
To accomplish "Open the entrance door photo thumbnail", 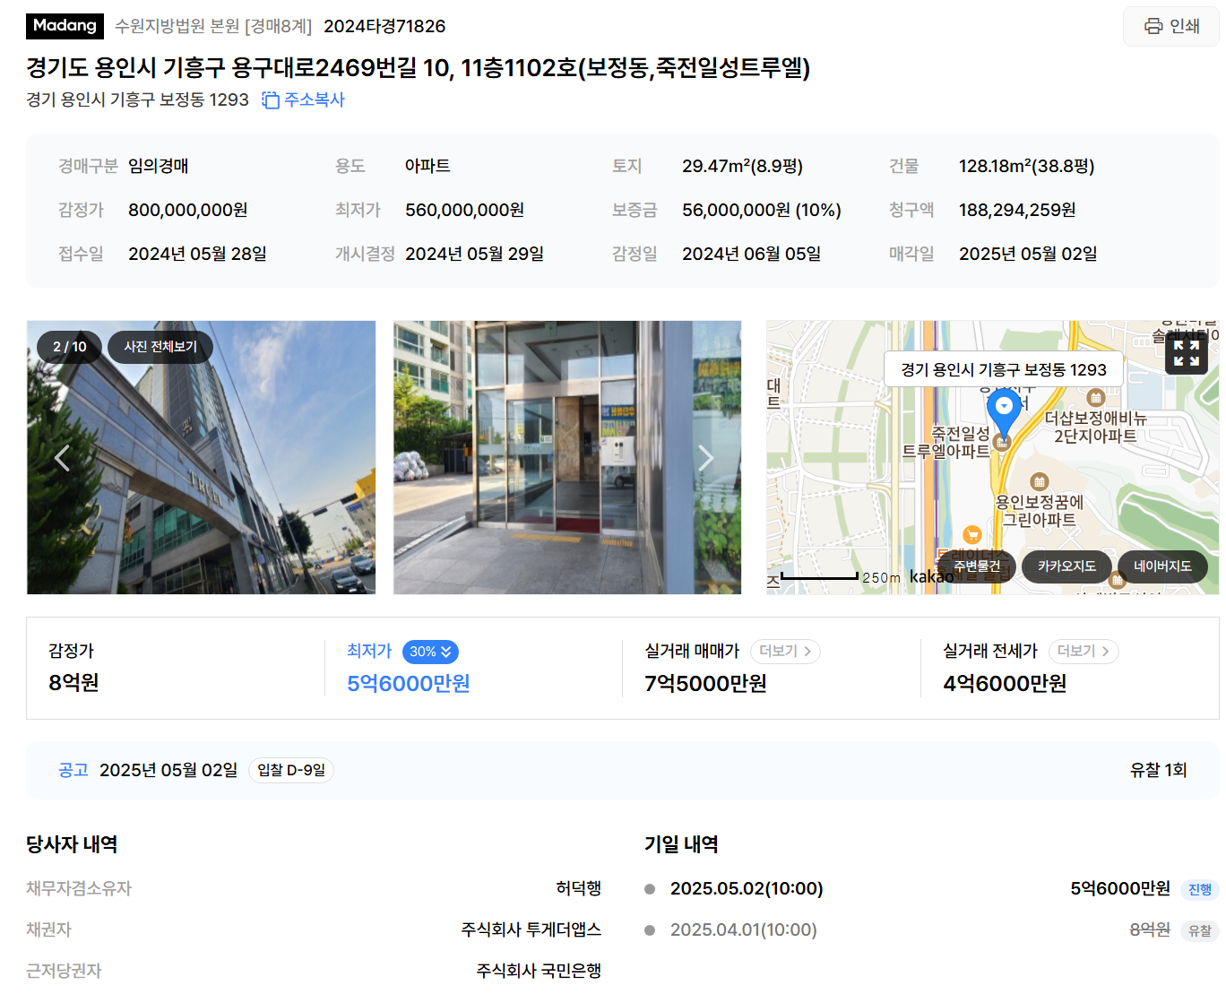I will tap(567, 457).
